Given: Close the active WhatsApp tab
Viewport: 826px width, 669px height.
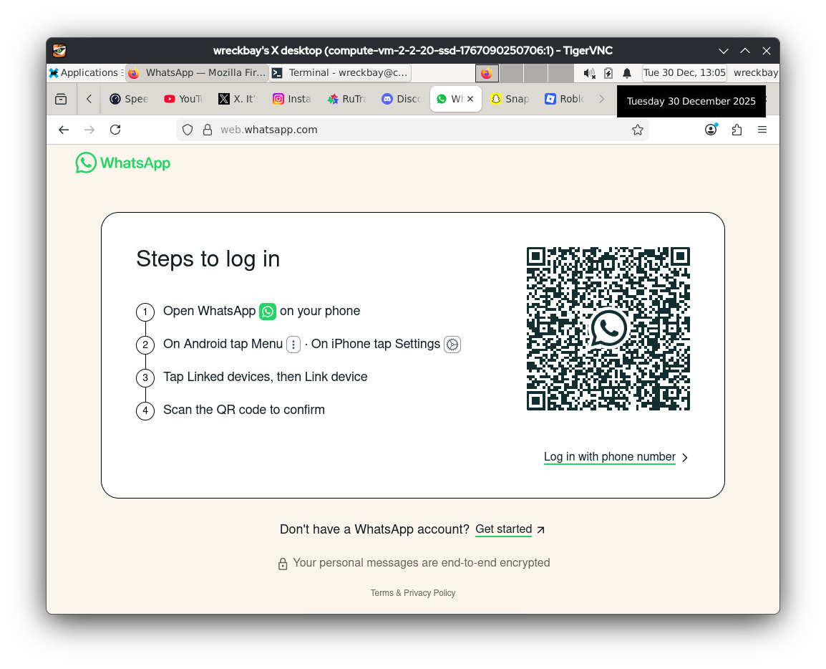Looking at the screenshot, I should (470, 99).
